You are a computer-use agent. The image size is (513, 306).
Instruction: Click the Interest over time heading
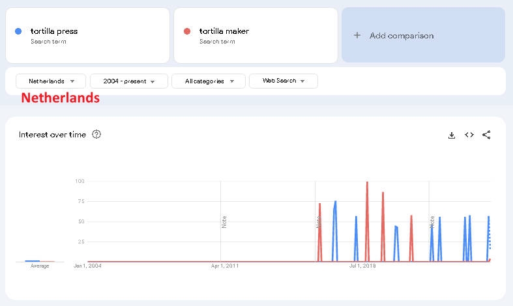pyautogui.click(x=52, y=134)
